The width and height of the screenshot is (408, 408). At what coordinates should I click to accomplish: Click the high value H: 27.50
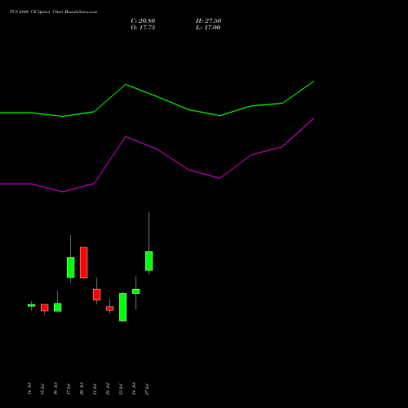(209, 21)
